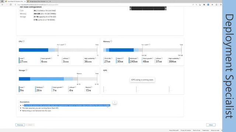Click info icon beside CPU Future growth

coord(51,58)
